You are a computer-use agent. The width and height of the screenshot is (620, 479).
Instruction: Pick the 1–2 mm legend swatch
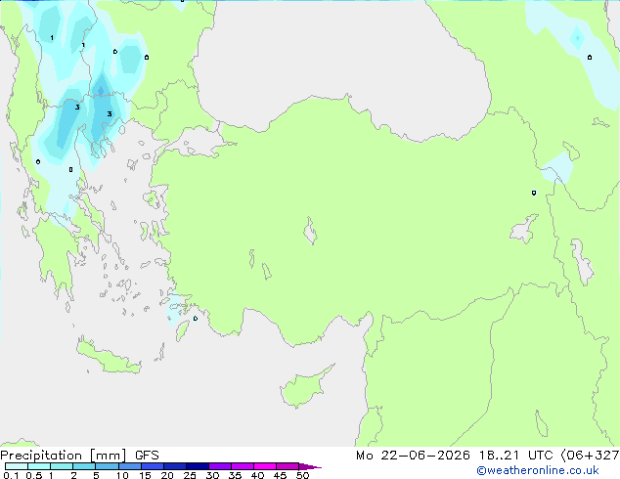[x=62, y=466]
